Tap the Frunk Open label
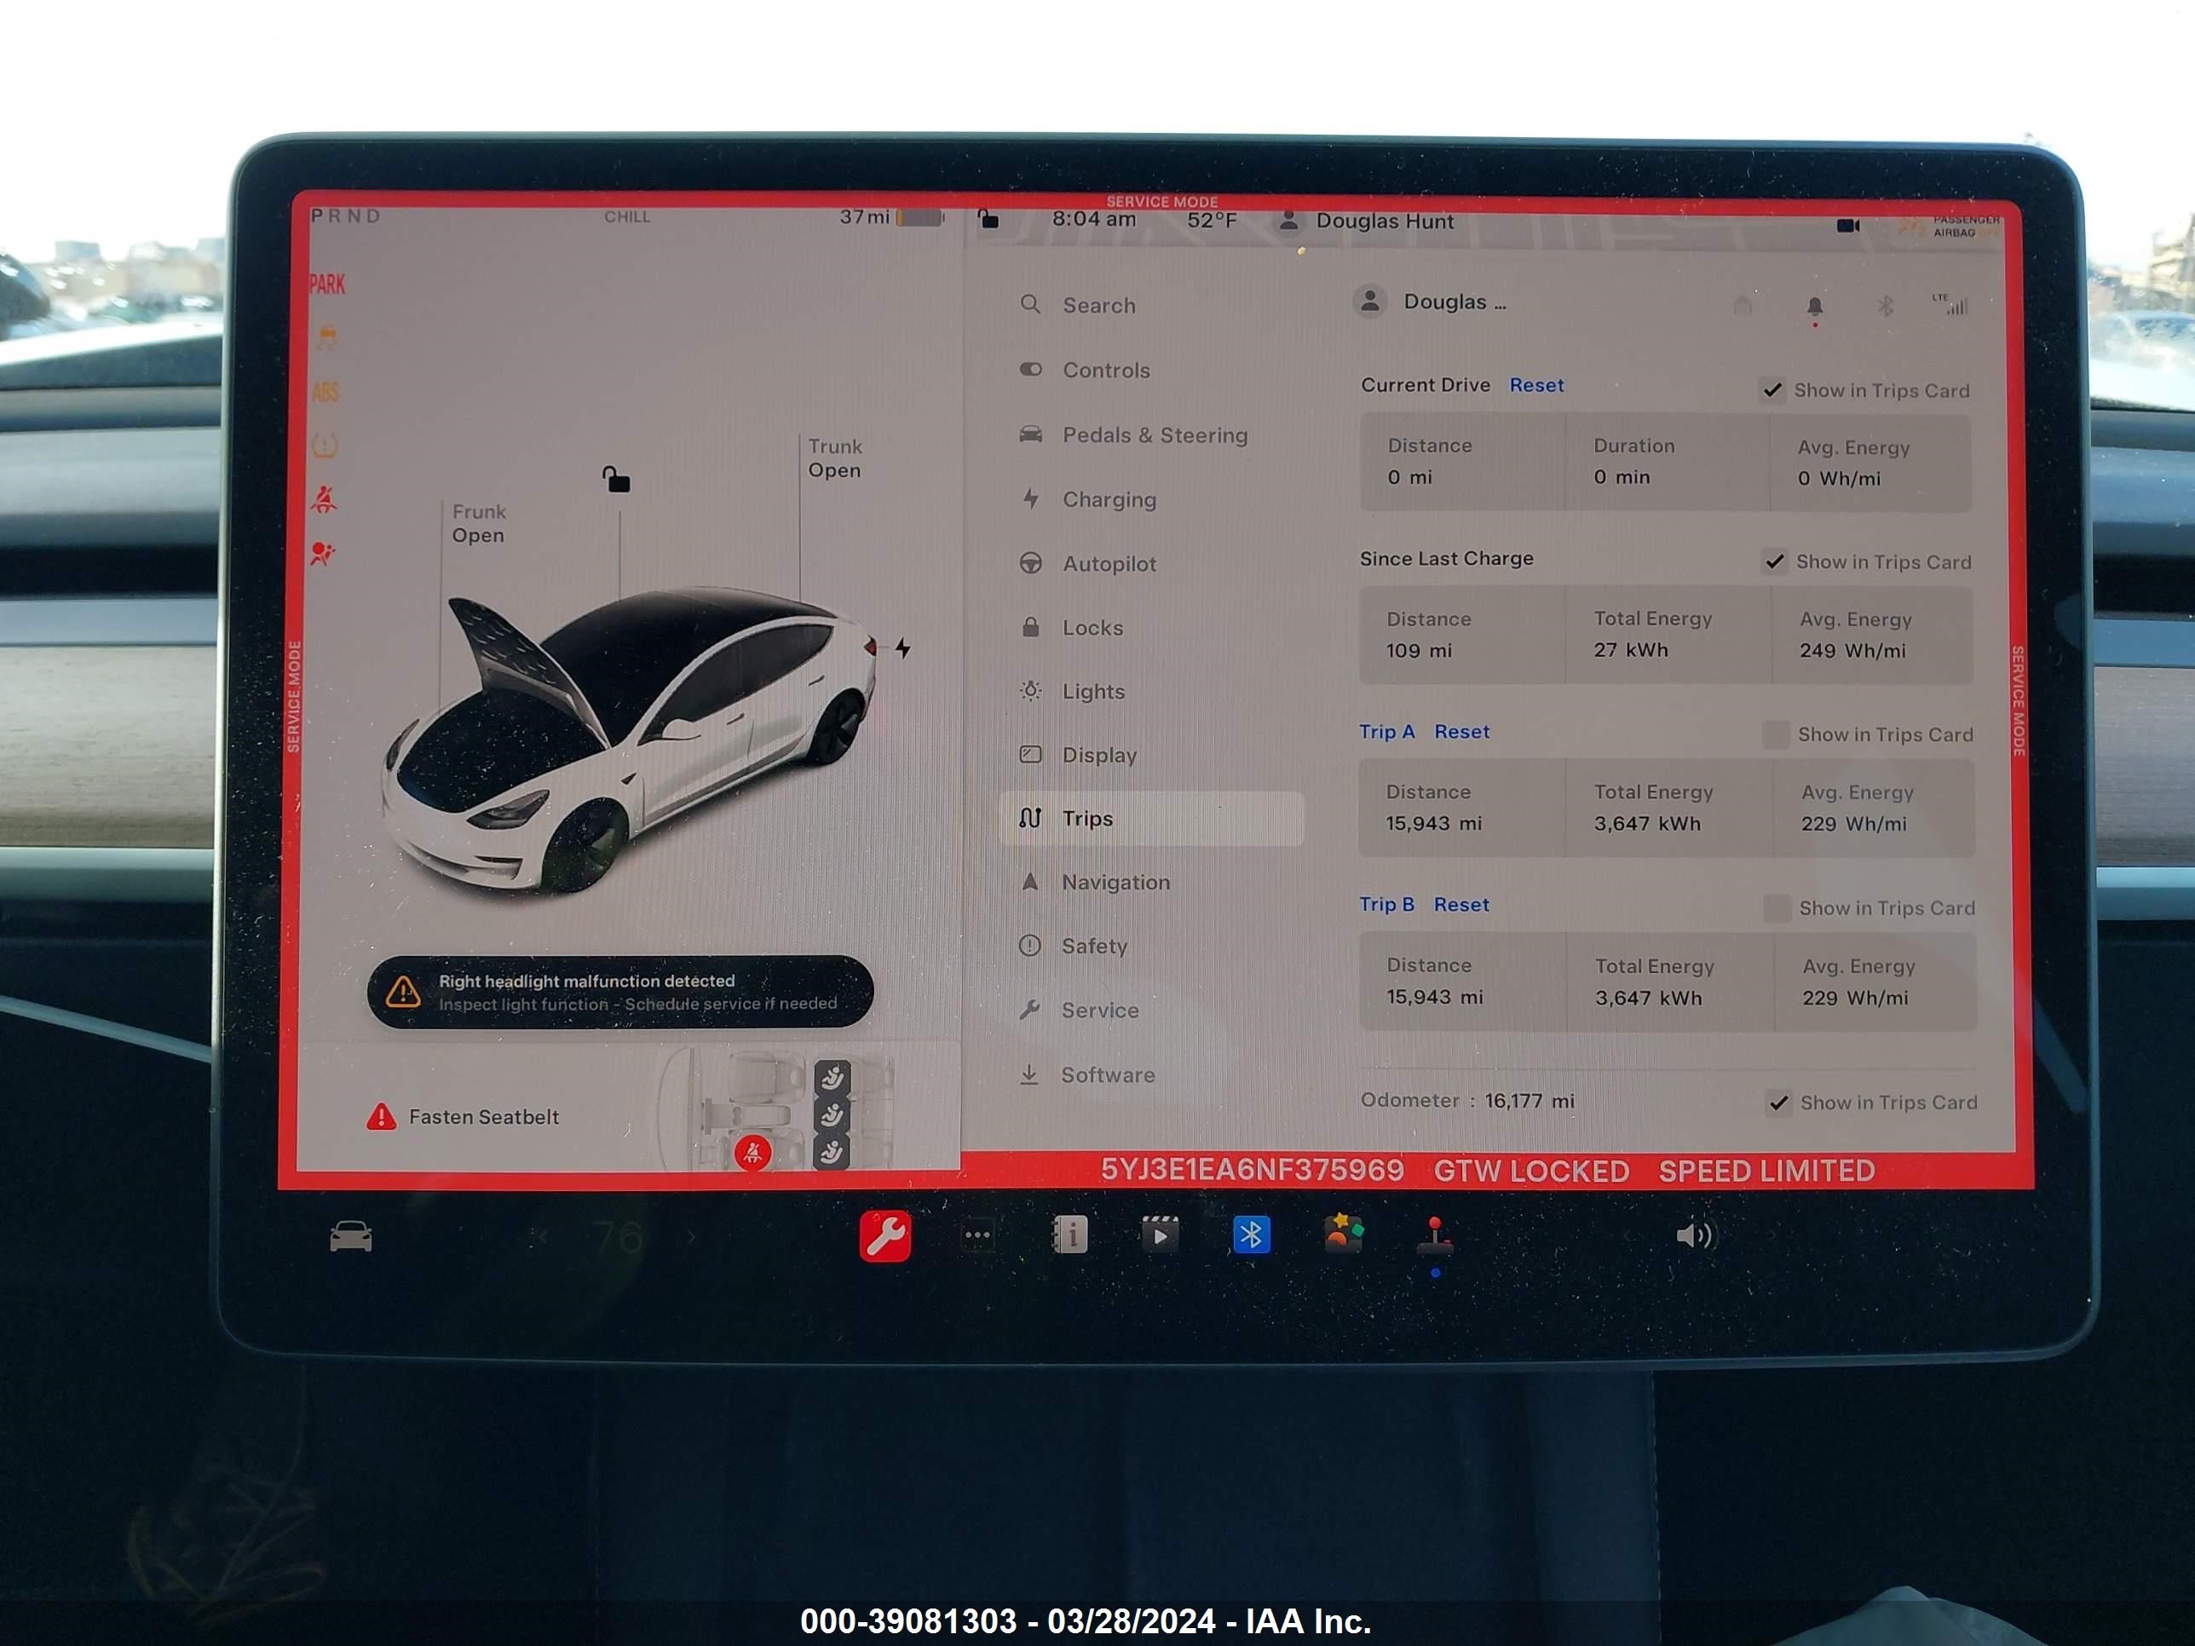Screen dimensions: 2195x1646 [478, 523]
